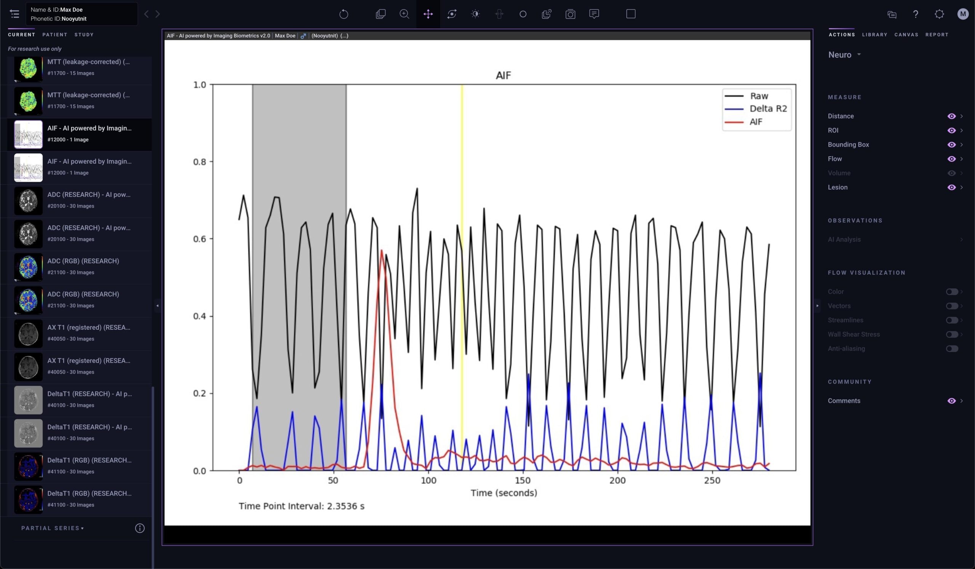Click the AIF plot legend box
The image size is (975, 569).
[756, 109]
